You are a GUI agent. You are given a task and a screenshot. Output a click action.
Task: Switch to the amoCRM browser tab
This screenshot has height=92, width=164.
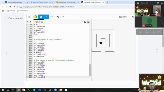42,2
